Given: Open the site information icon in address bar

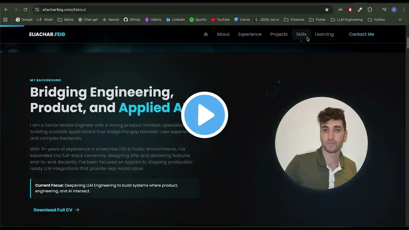Looking at the screenshot, I should pyautogui.click(x=37, y=10).
